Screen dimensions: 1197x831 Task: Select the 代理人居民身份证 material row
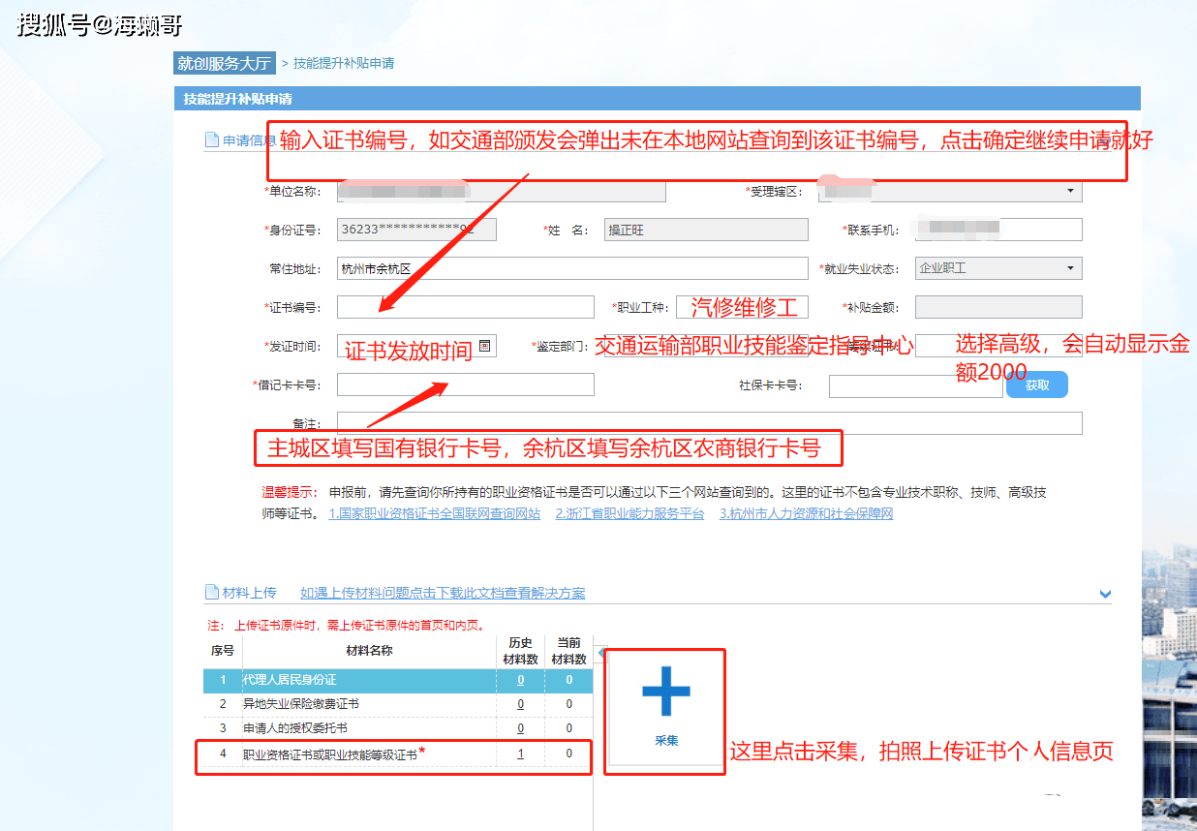coord(397,680)
